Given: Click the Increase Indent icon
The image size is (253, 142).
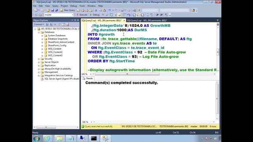Looking at the screenshot, I should [x=161, y=15].
